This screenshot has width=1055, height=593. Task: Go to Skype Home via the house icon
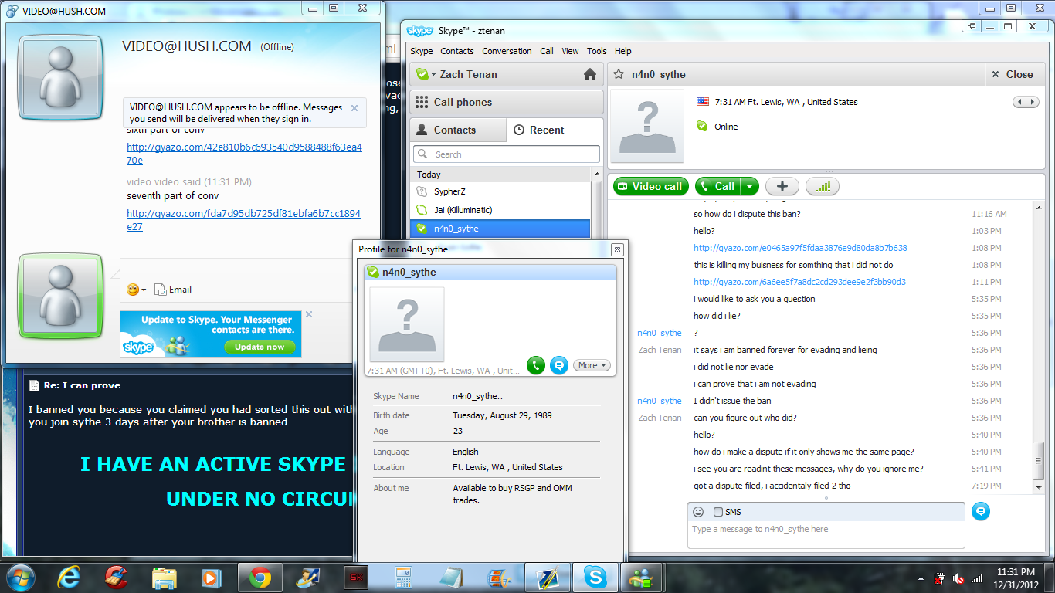coord(590,74)
